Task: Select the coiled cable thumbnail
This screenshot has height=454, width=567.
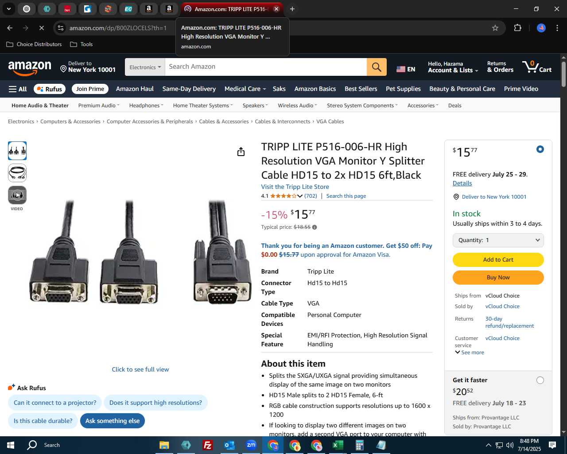Action: 17,173
